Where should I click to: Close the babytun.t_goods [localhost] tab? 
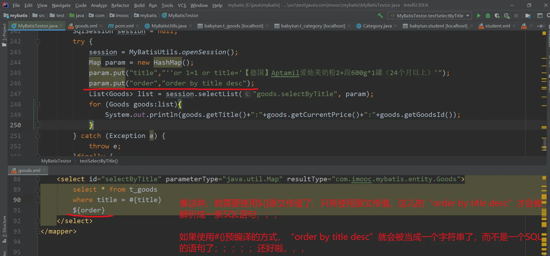tap(267, 26)
